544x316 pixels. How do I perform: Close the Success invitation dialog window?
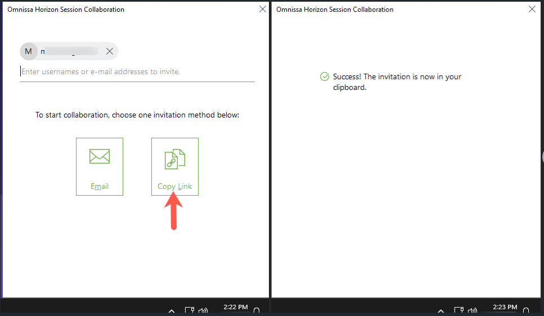click(x=532, y=9)
